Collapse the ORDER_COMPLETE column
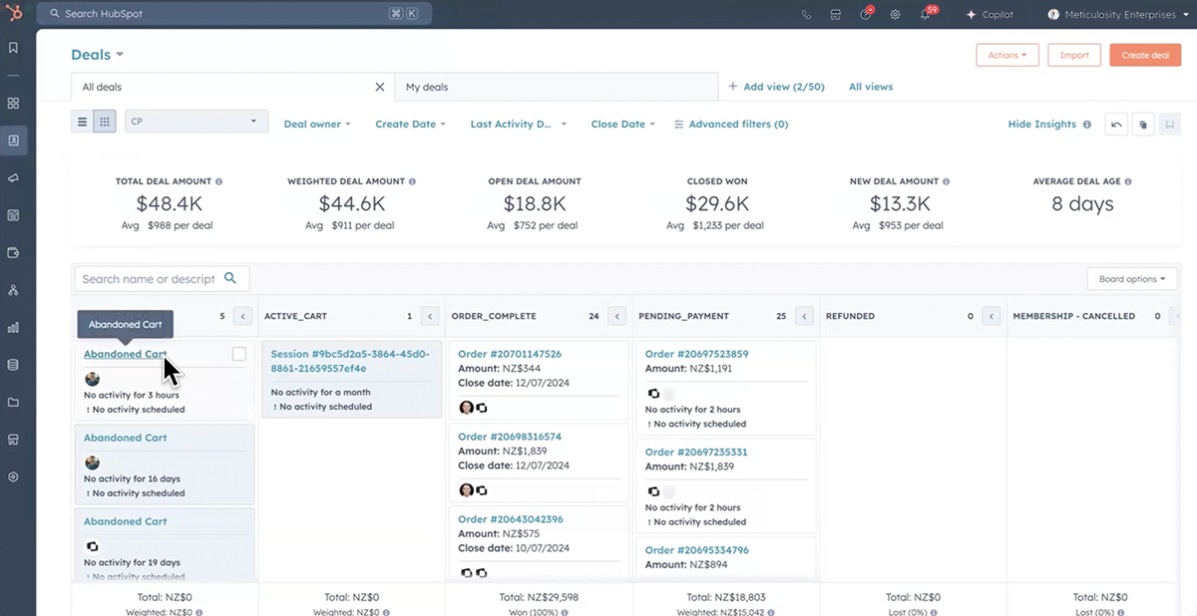Image resolution: width=1197 pixels, height=616 pixels. coord(617,316)
